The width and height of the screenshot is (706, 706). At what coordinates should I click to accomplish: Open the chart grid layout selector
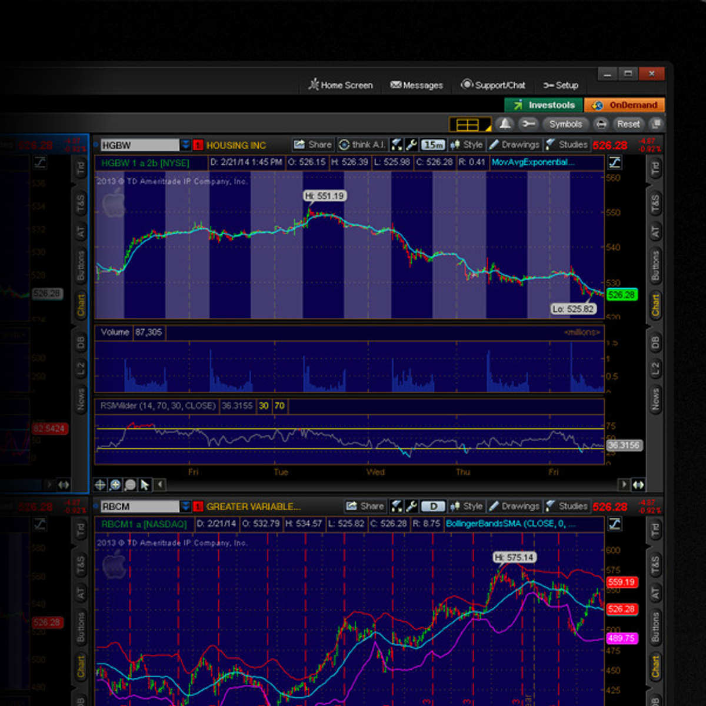470,124
